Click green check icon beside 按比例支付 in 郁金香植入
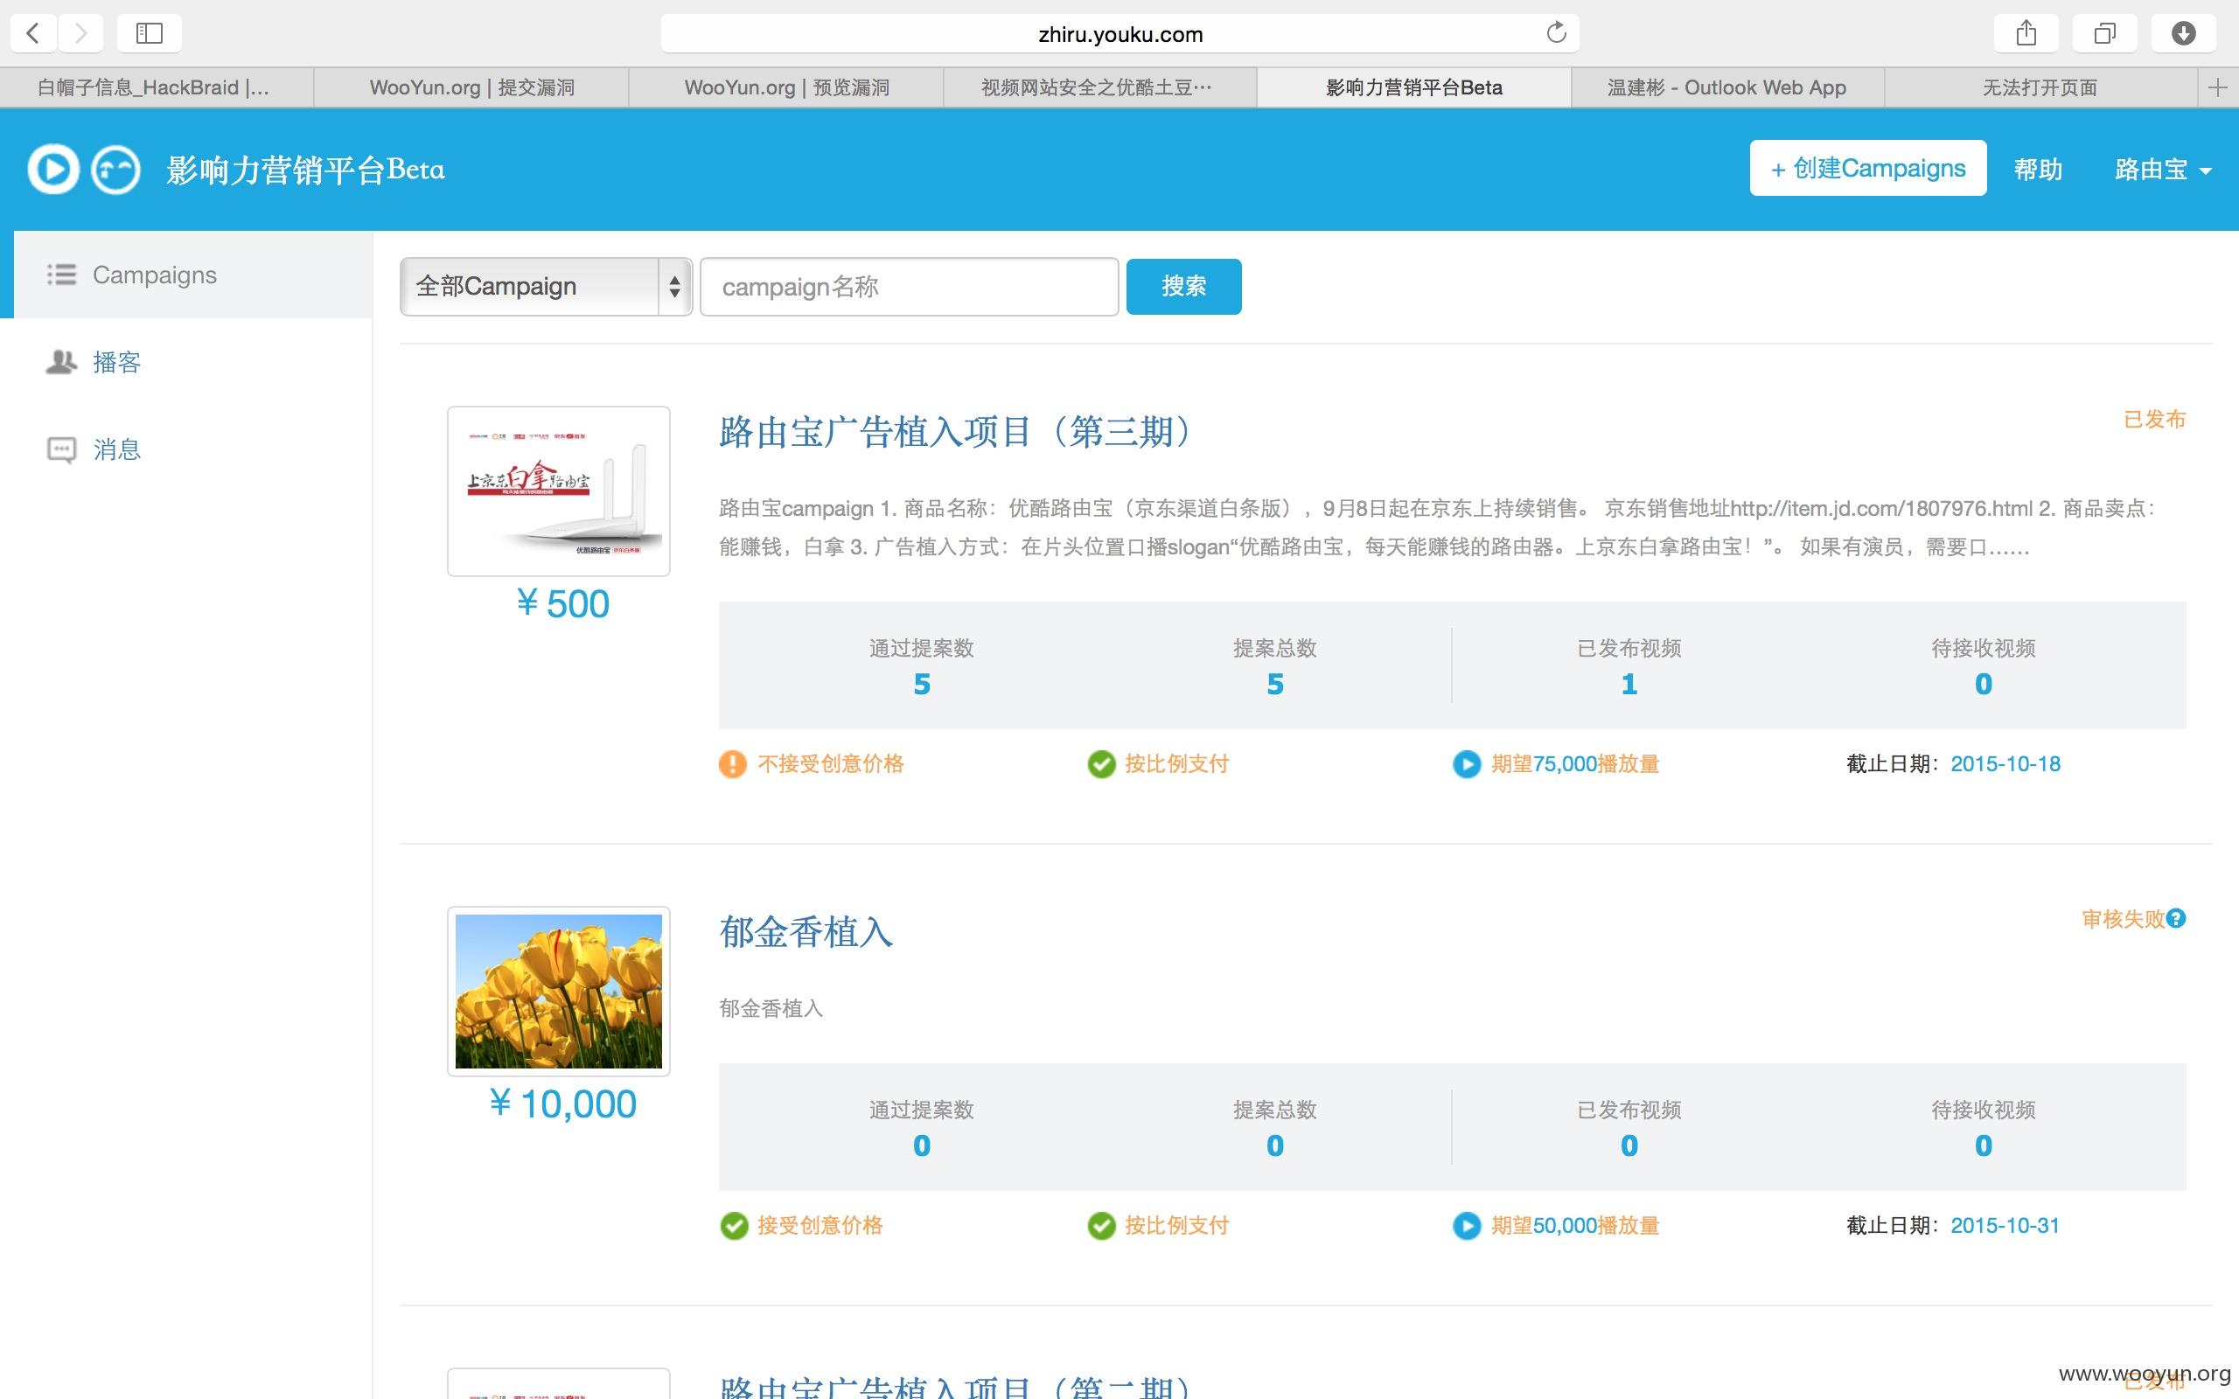 (x=1101, y=1226)
